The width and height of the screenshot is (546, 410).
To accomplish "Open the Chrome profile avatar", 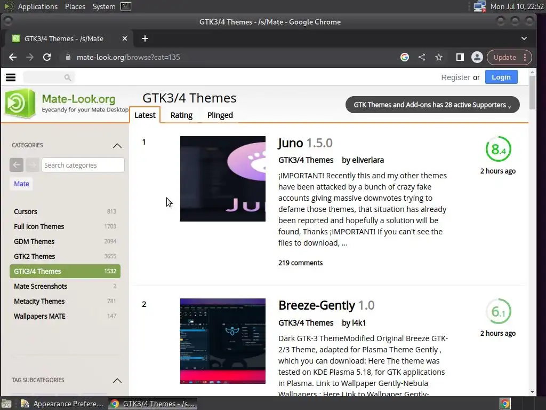I will pos(477,57).
